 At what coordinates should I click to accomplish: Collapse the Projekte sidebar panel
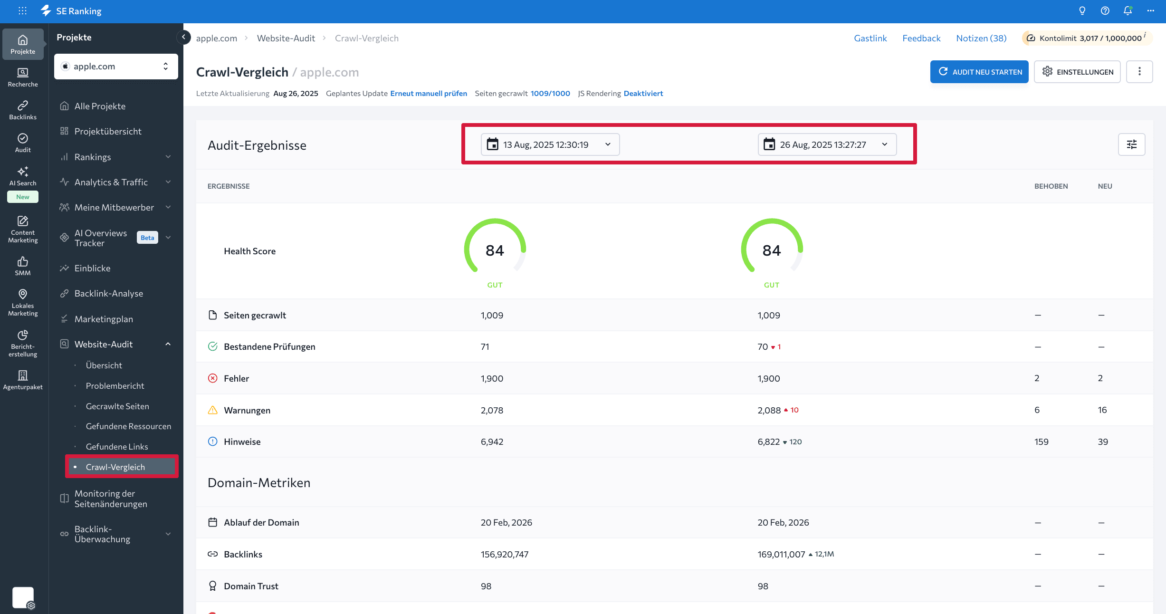(183, 37)
